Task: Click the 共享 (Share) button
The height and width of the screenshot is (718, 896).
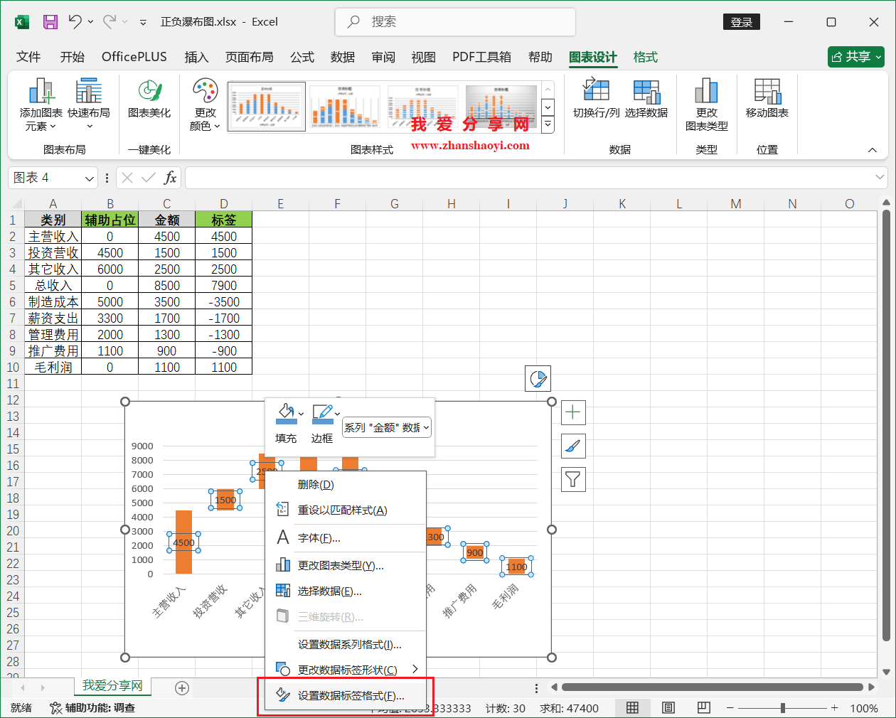Action: pyautogui.click(x=855, y=57)
